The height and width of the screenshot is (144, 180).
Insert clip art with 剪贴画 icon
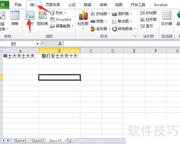(x=42, y=18)
